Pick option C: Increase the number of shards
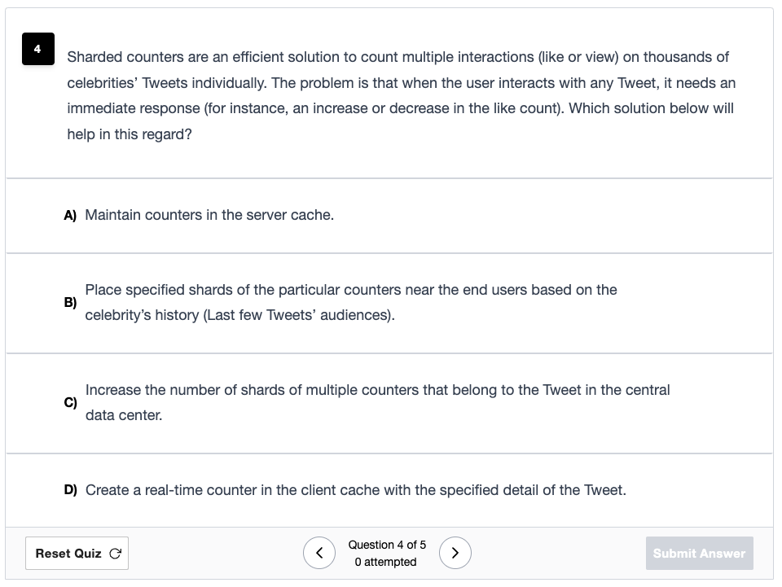The height and width of the screenshot is (587, 782). (x=389, y=403)
